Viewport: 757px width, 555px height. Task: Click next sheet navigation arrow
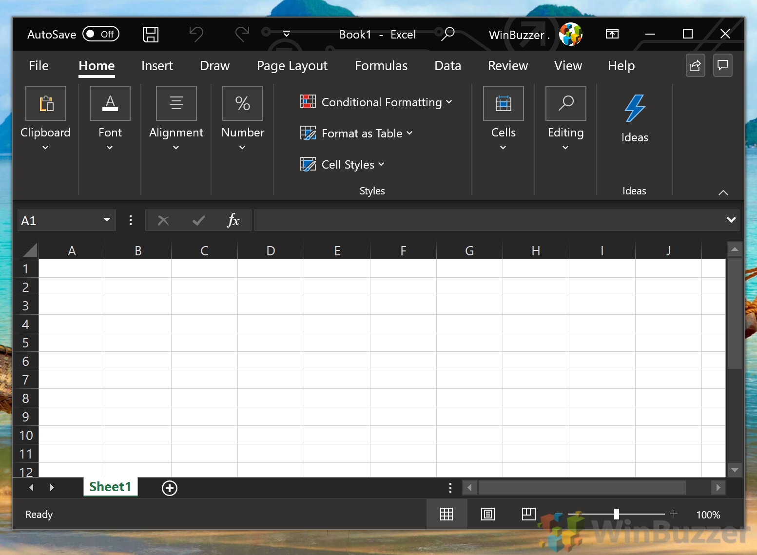point(52,487)
